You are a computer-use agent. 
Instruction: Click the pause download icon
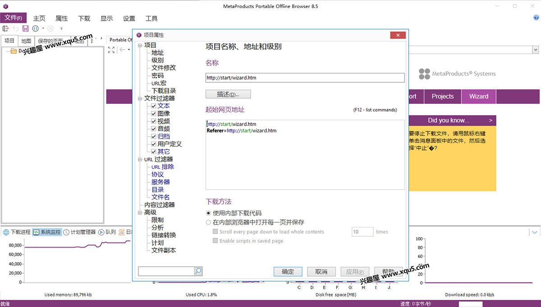pos(35,28)
